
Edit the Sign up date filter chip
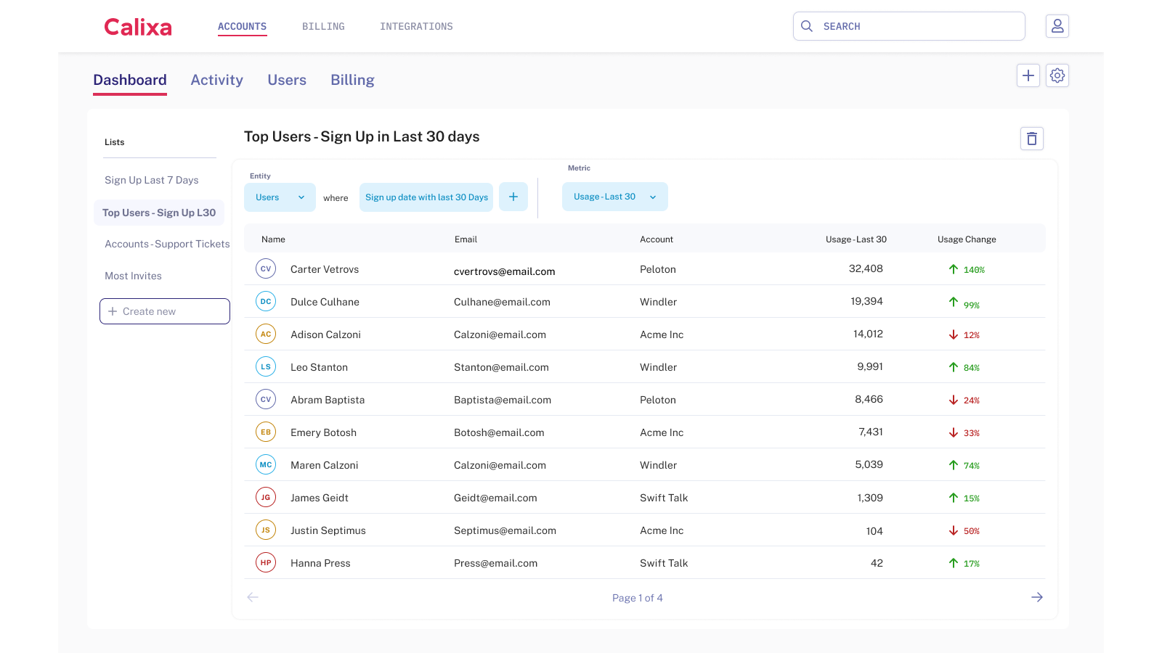coord(426,197)
